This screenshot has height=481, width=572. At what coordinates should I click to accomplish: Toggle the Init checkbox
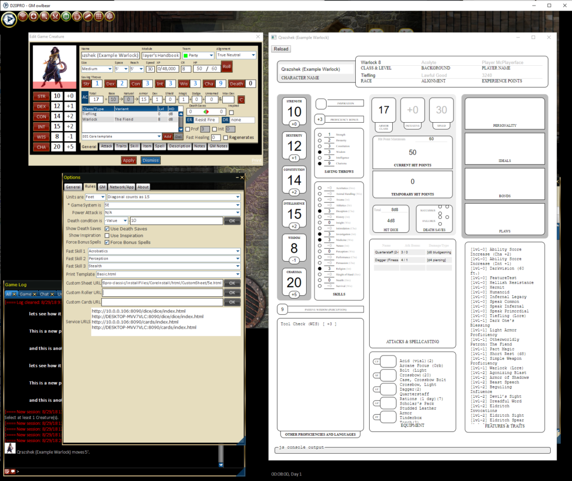[214, 129]
